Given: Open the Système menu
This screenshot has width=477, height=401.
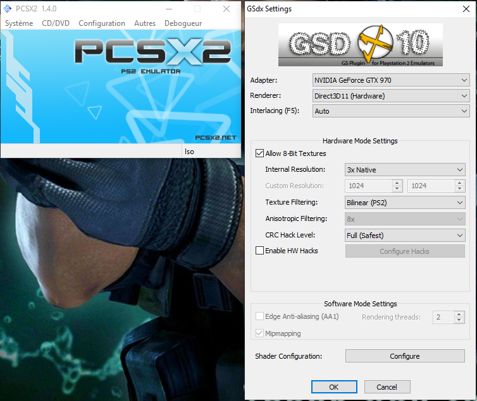Looking at the screenshot, I should pos(19,23).
